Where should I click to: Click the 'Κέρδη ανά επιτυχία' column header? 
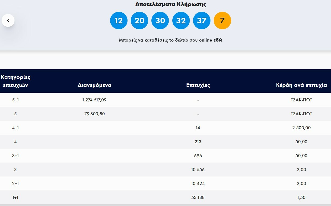[301, 85]
